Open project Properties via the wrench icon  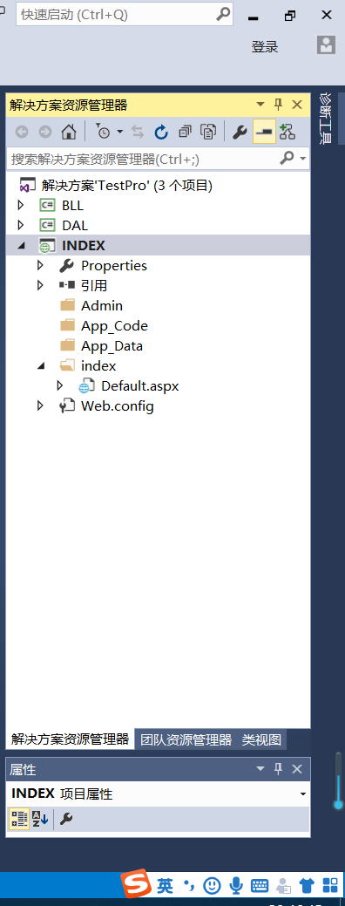pos(240,133)
